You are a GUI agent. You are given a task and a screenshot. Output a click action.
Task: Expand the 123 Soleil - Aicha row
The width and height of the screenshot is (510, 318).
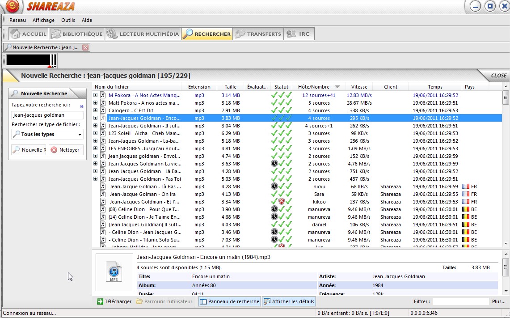coord(95,133)
